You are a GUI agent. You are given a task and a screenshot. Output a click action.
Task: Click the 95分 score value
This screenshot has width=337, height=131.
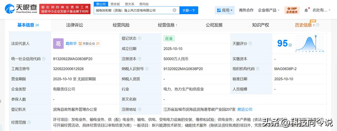[x=284, y=43]
